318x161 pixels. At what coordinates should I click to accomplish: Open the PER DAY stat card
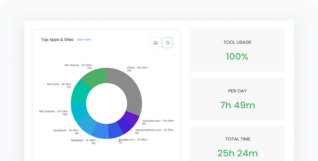pyautogui.click(x=237, y=99)
